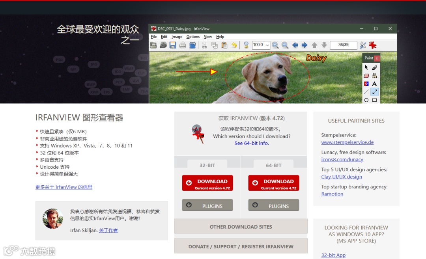The image size is (426, 259).
Task: Click the USEFUL PARTNER SITES heading
Action: click(356, 121)
